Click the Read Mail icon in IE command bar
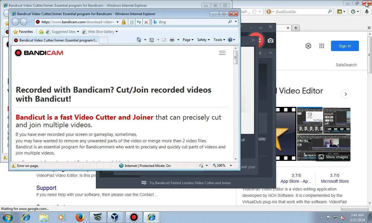The width and height of the screenshot is (372, 223). (164, 40)
